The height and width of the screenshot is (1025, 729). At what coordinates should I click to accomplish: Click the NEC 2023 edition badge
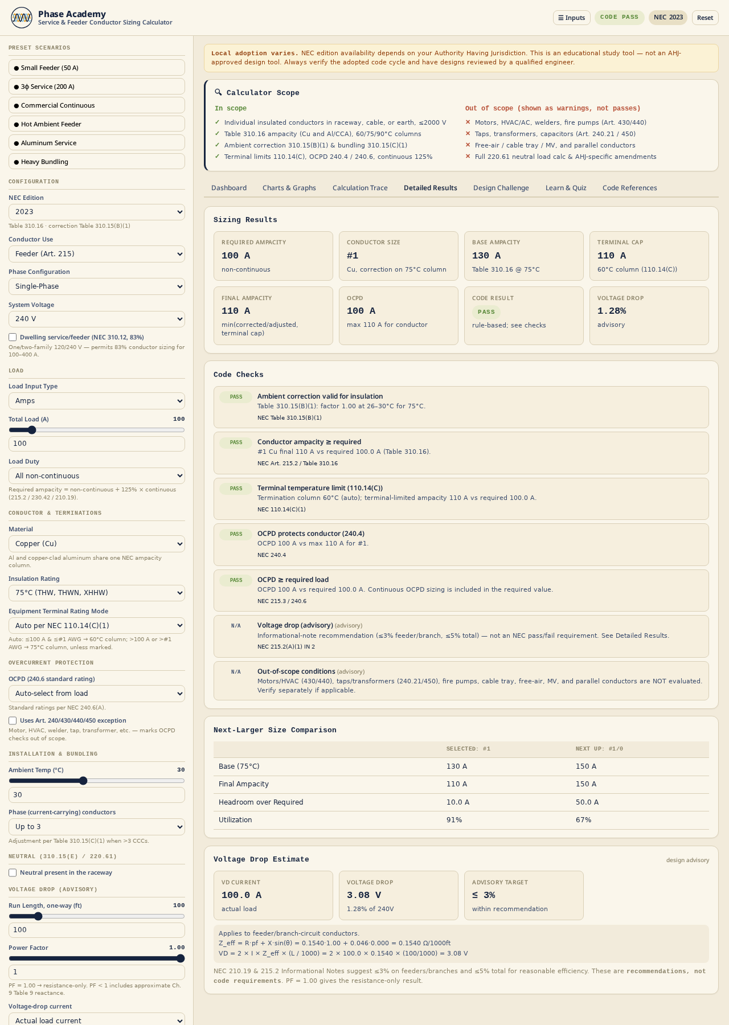(668, 17)
